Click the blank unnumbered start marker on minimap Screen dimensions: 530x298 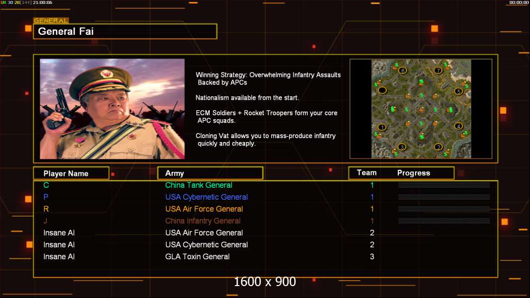[x=382, y=90]
